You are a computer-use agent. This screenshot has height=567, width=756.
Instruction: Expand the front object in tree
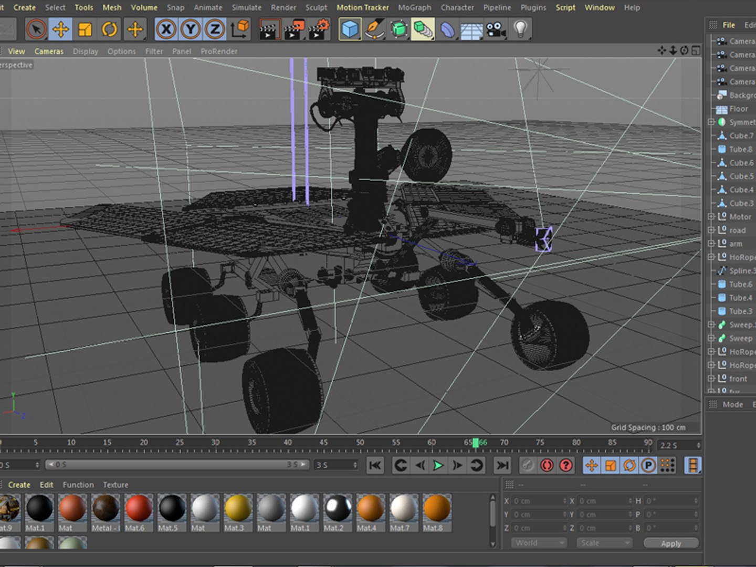711,379
